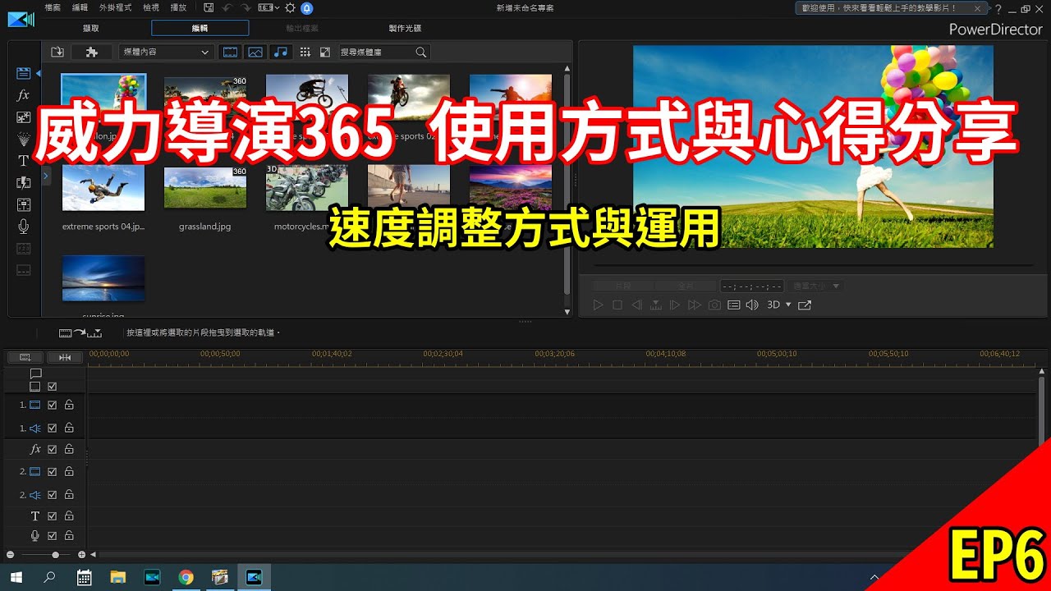Screen dimensions: 1051x591
Task: Click the 搜尋媒體庫 search field
Action: point(384,52)
